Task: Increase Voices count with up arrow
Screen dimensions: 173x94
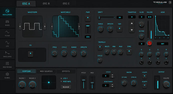Action: click(x=112, y=75)
